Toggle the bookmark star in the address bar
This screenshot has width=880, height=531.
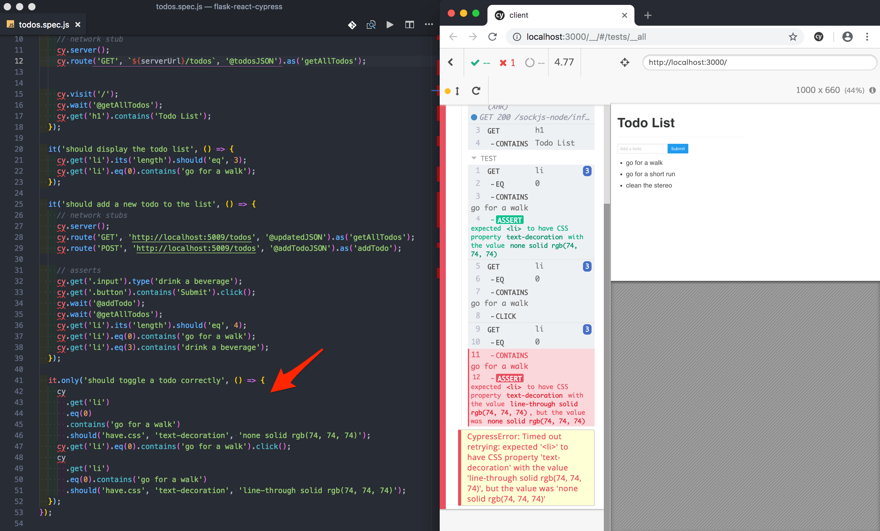(x=793, y=37)
